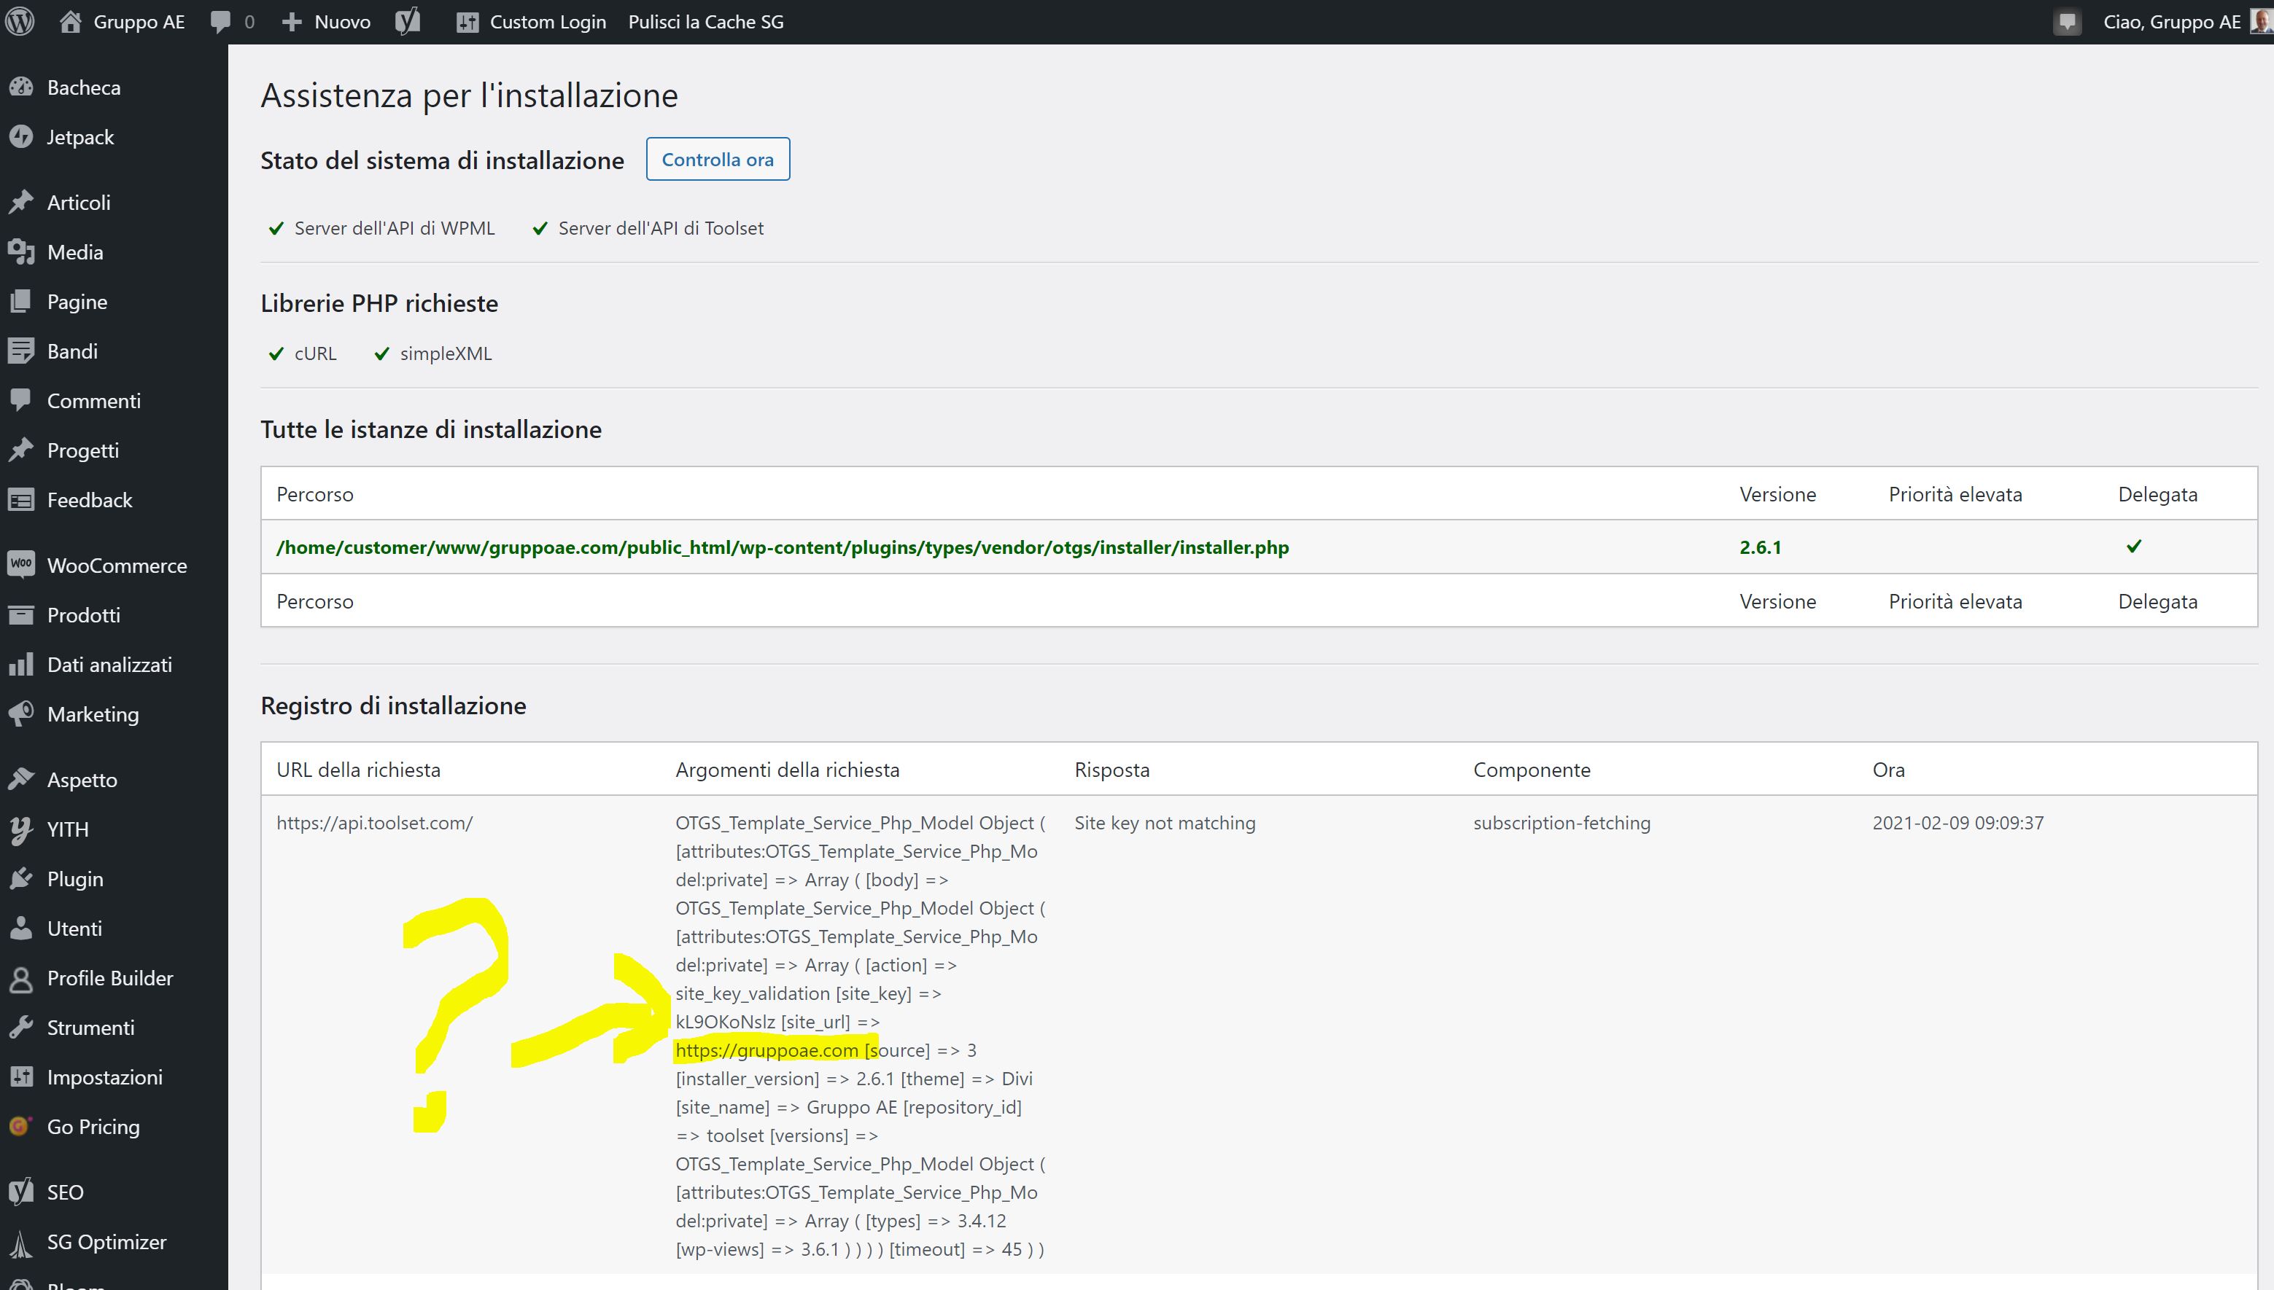Image resolution: width=2274 pixels, height=1290 pixels.
Task: Click the Dati analizzati bar chart icon
Action: (21, 665)
